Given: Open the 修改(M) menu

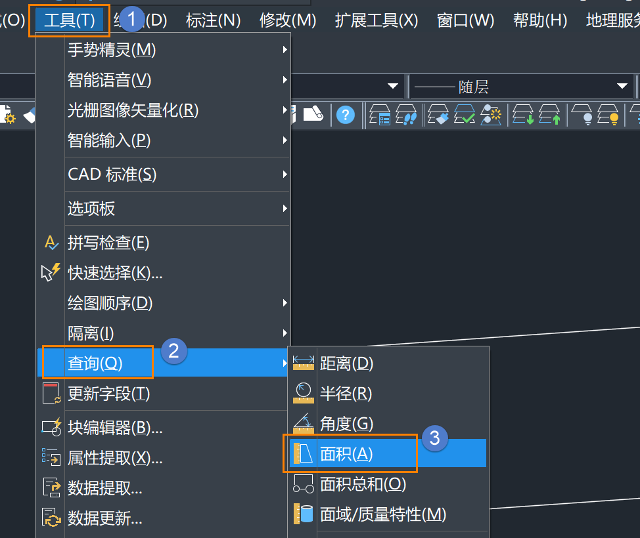Looking at the screenshot, I should [288, 20].
